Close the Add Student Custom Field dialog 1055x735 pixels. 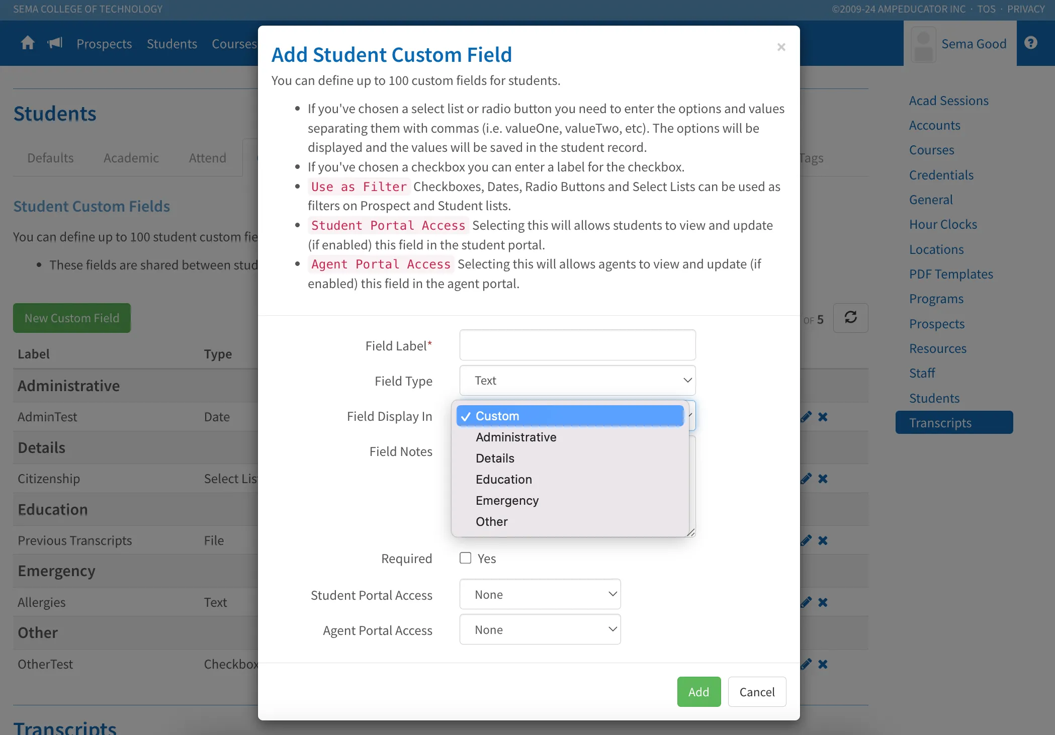coord(781,47)
